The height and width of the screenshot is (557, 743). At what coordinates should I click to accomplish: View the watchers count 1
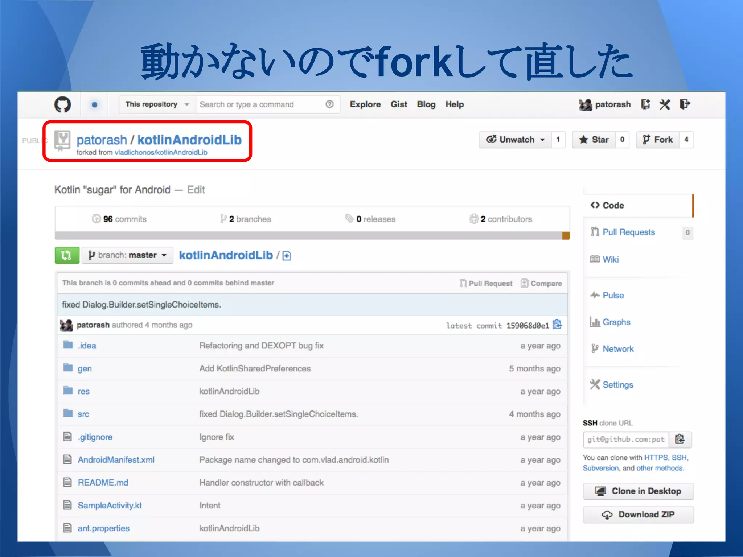(x=558, y=140)
